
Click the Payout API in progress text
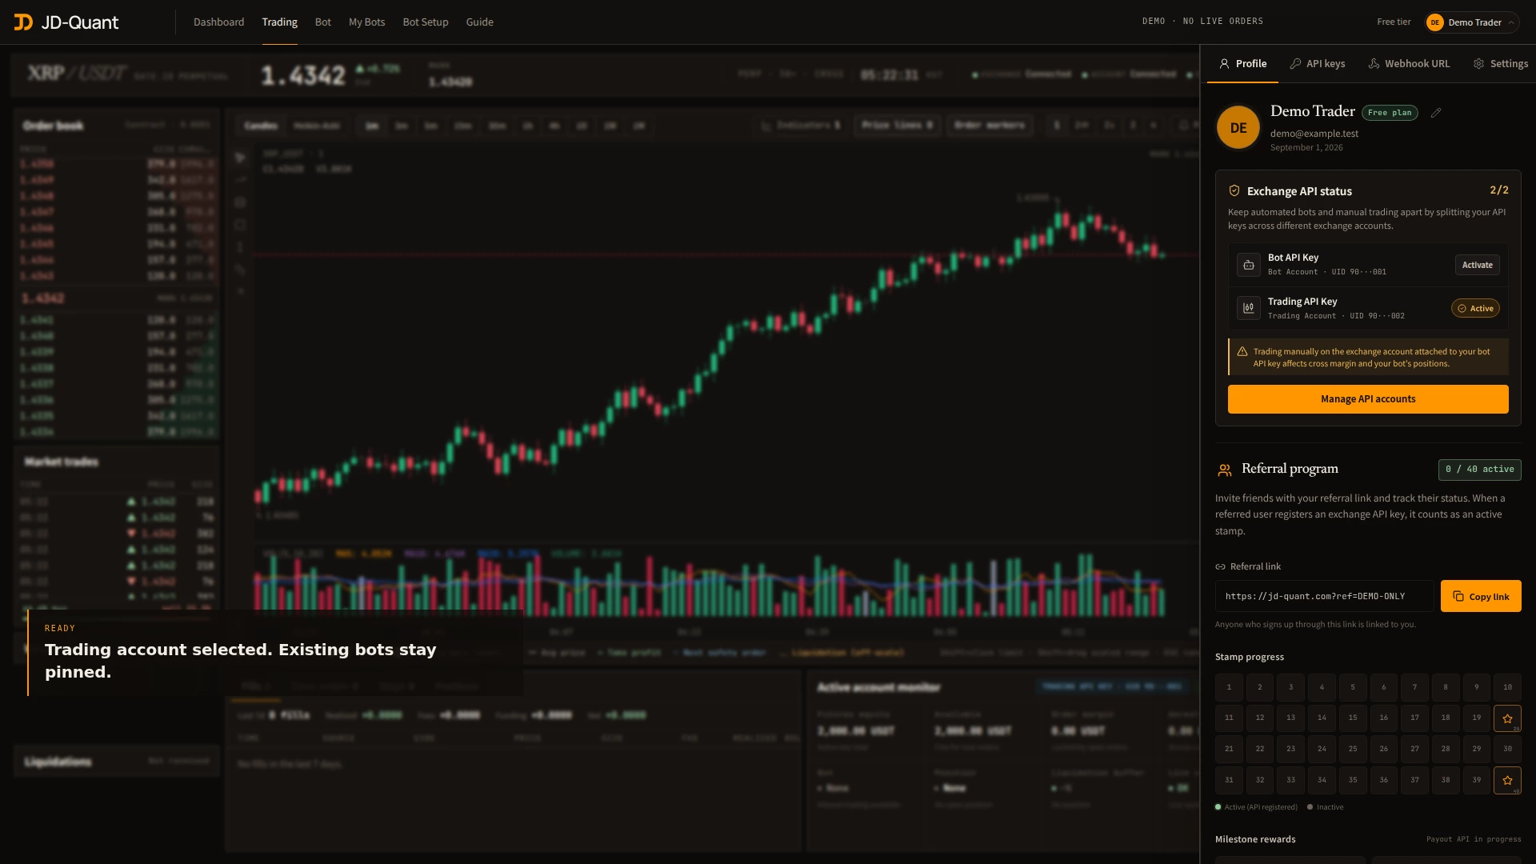1474,839
